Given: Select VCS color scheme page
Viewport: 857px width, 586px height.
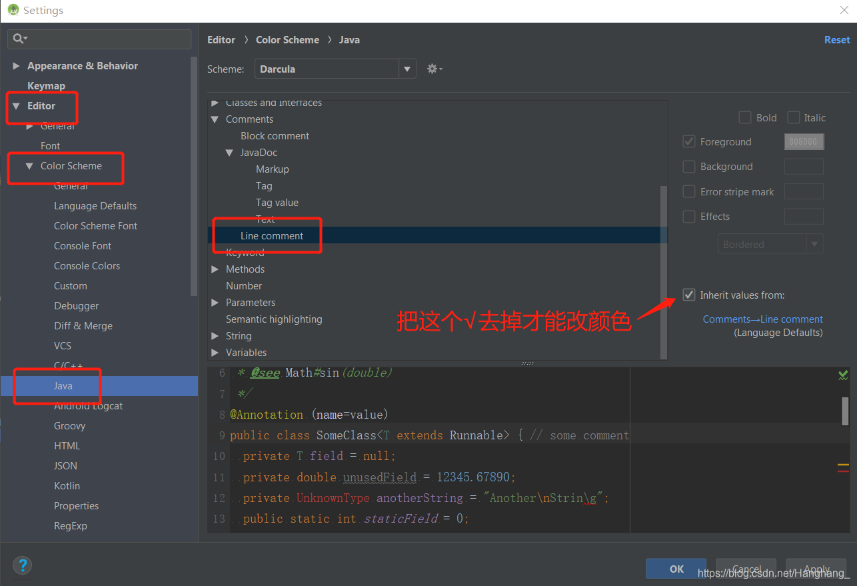Looking at the screenshot, I should pyautogui.click(x=63, y=346).
